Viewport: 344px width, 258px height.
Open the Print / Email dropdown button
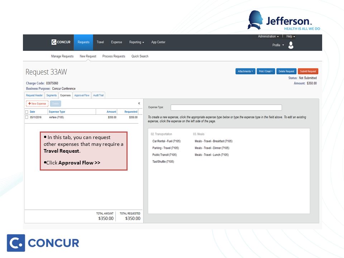[x=266, y=71]
